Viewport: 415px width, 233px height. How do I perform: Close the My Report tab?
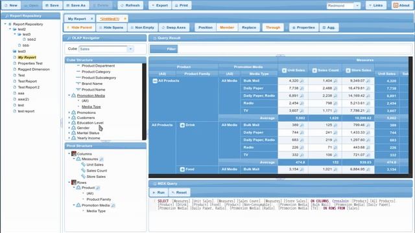coord(92,19)
